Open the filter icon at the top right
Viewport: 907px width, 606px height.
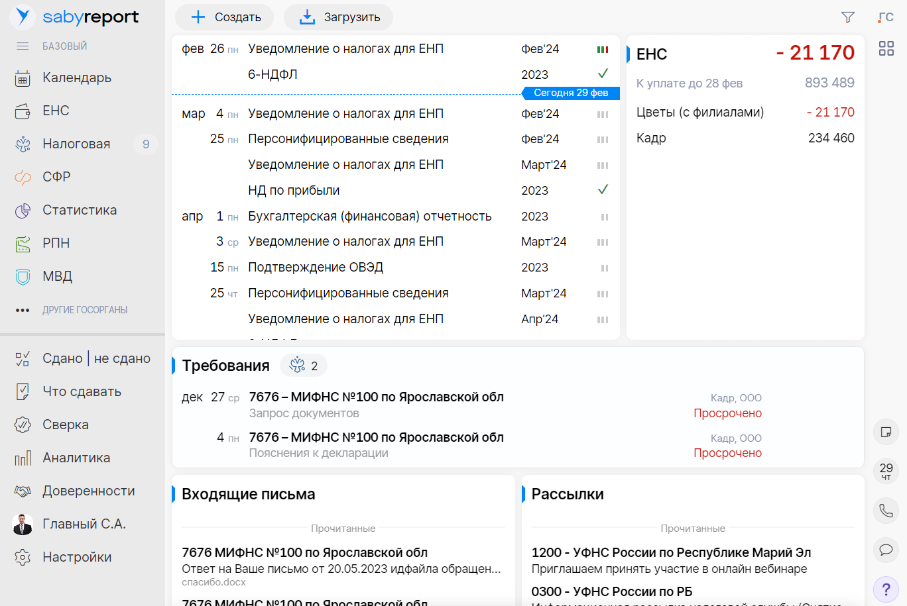pyautogui.click(x=848, y=18)
